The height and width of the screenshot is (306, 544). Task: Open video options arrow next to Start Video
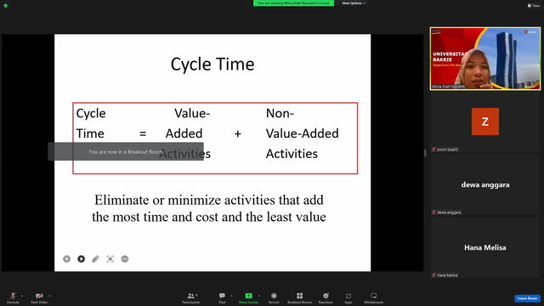[50, 296]
